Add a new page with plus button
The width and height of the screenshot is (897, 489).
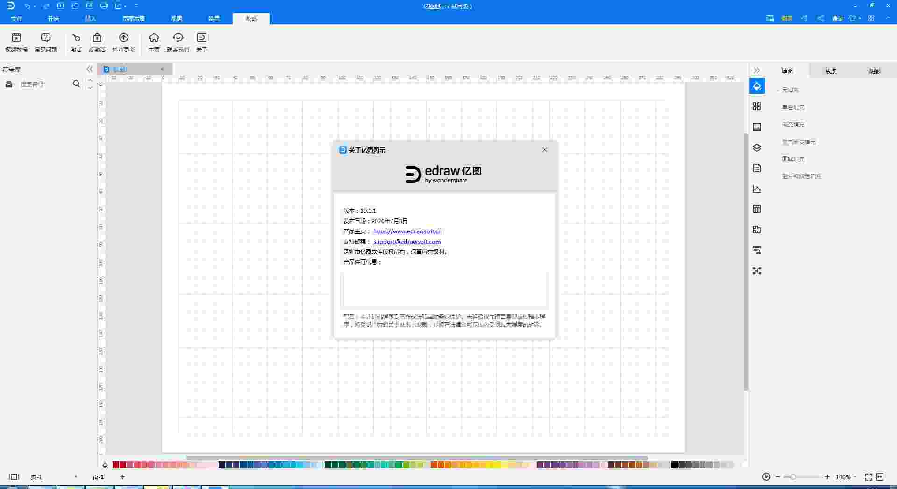[122, 477]
